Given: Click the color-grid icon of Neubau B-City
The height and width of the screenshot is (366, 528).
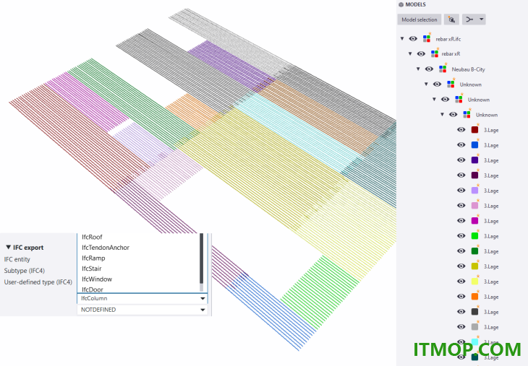Looking at the screenshot, I should (443, 69).
